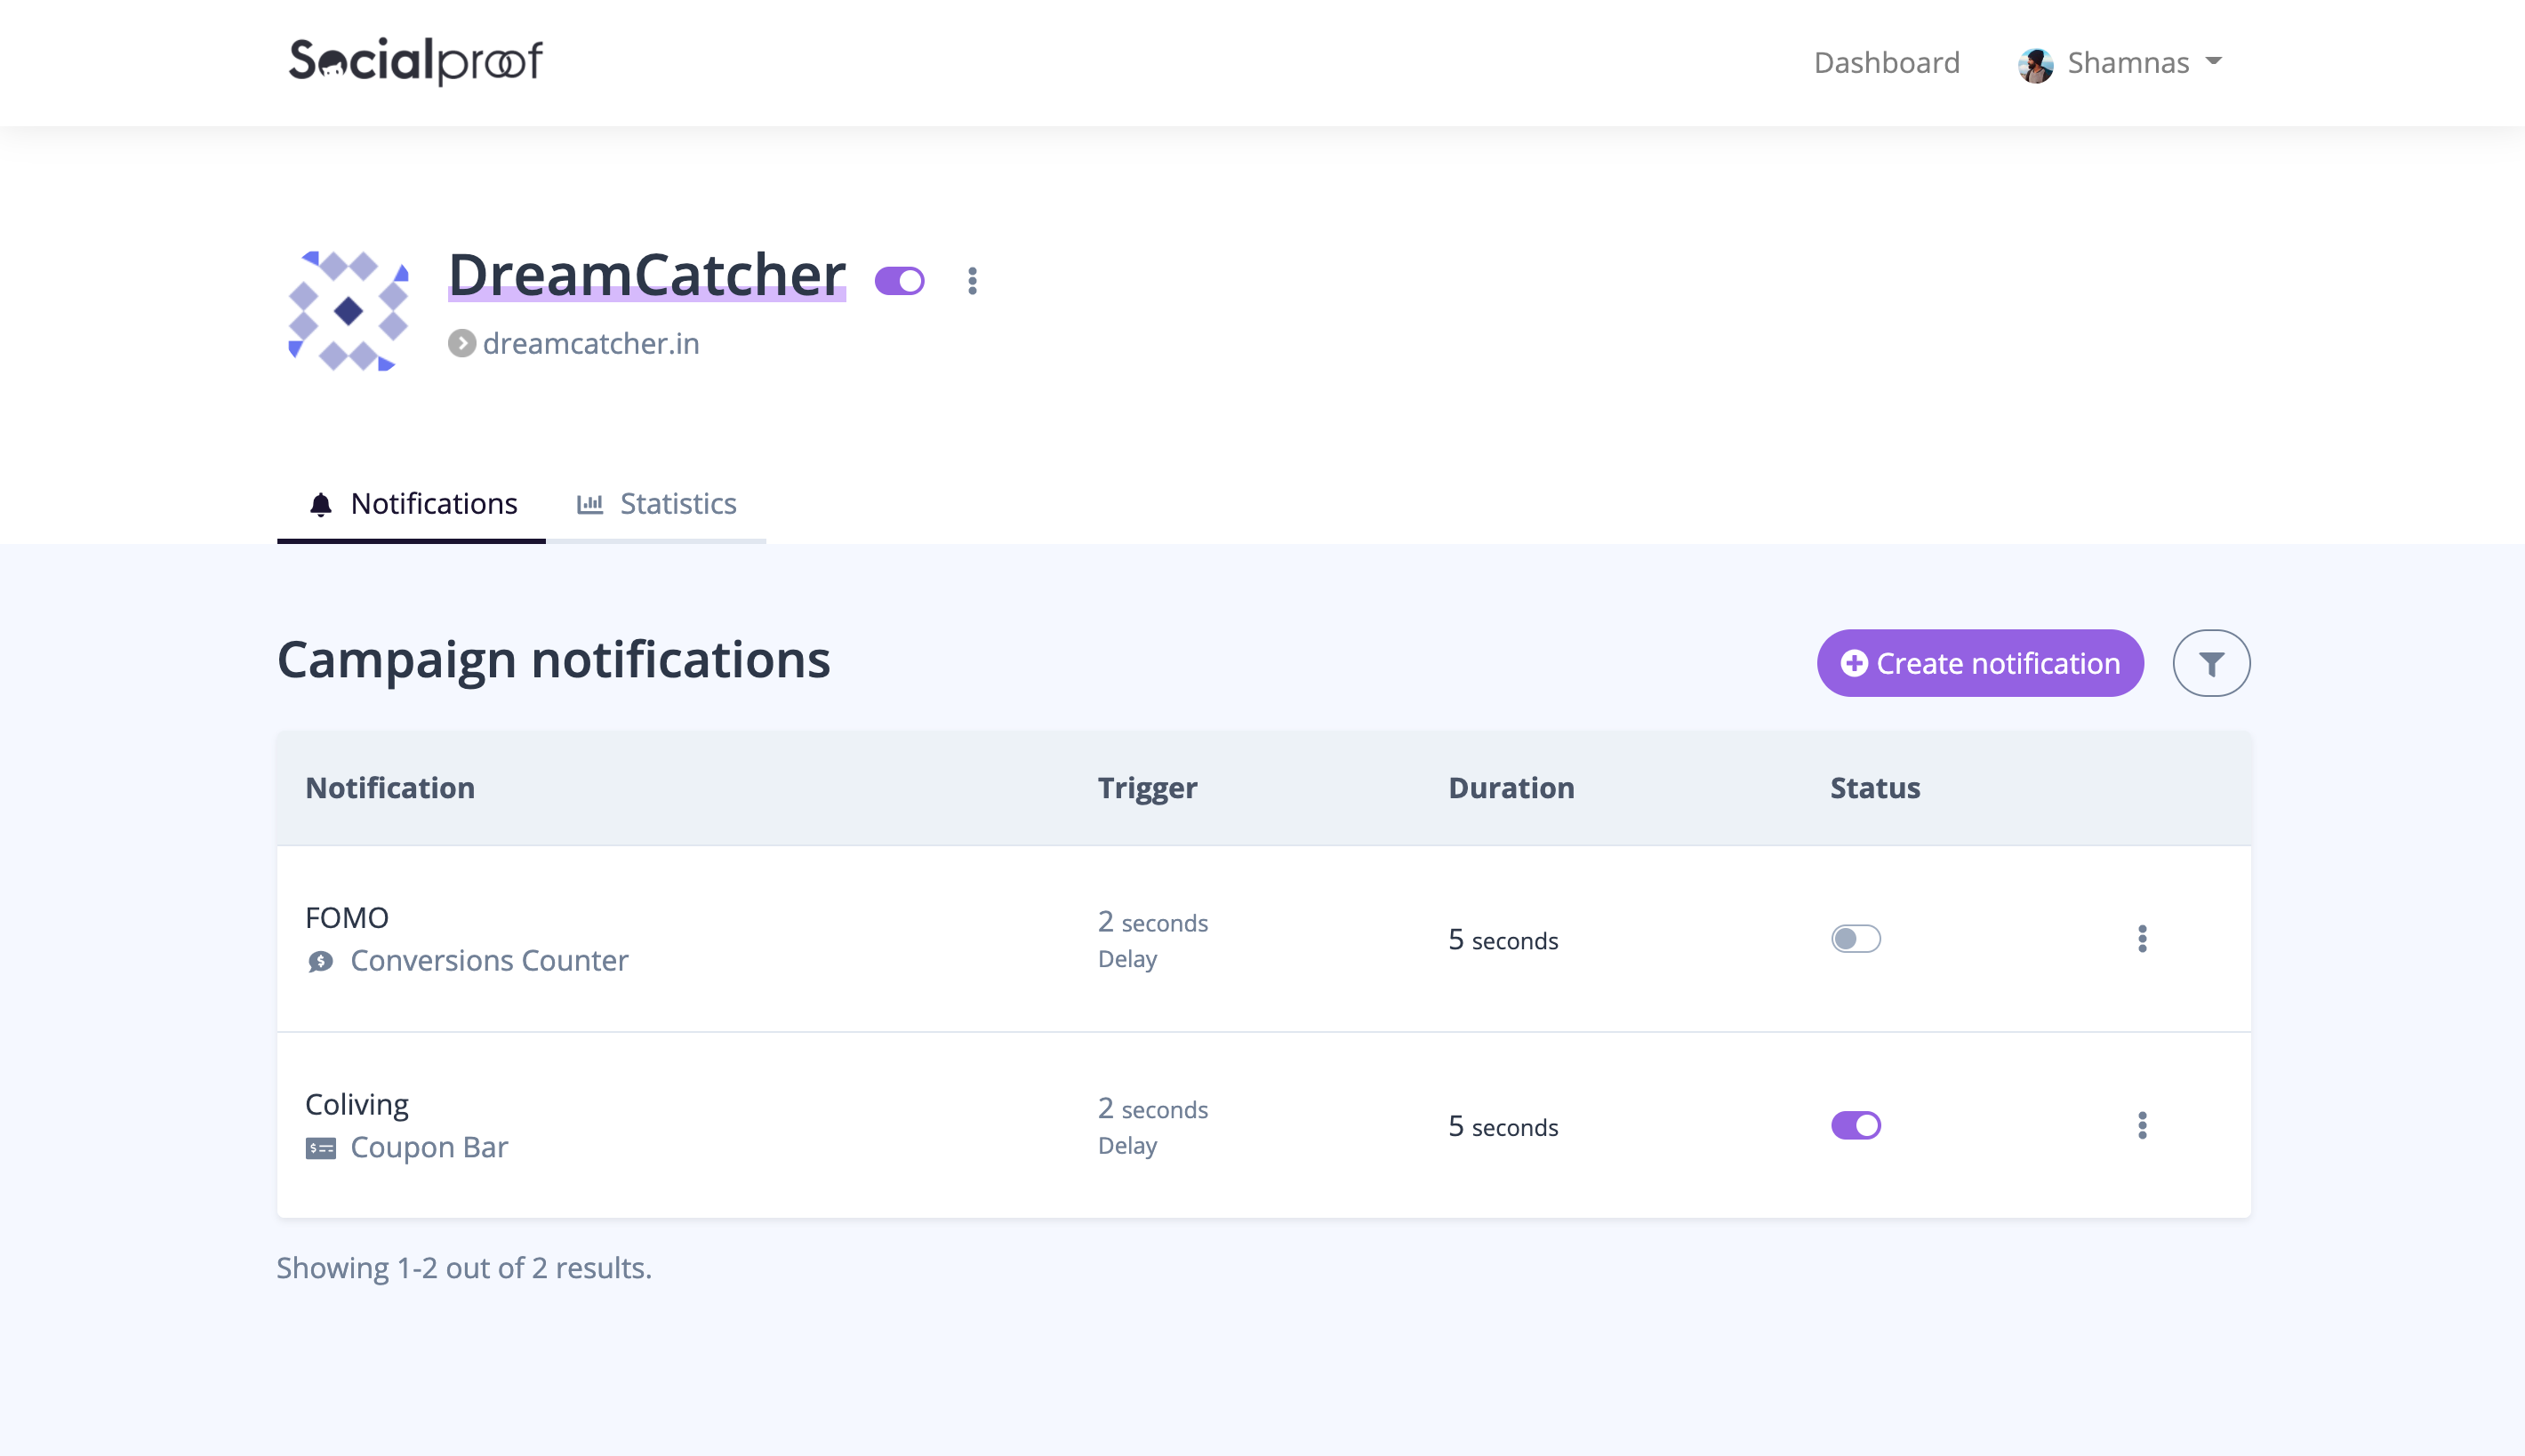The height and width of the screenshot is (1456, 2525).
Task: Click the bar chart Statistics icon
Action: (x=590, y=504)
